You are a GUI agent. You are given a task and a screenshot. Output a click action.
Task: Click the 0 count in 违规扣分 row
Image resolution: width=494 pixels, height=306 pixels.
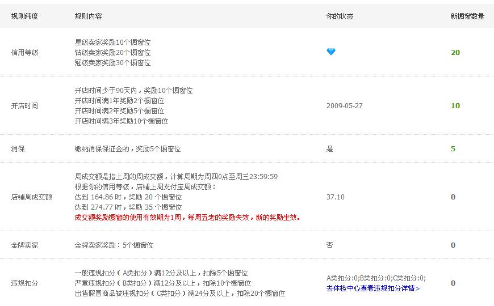click(453, 283)
